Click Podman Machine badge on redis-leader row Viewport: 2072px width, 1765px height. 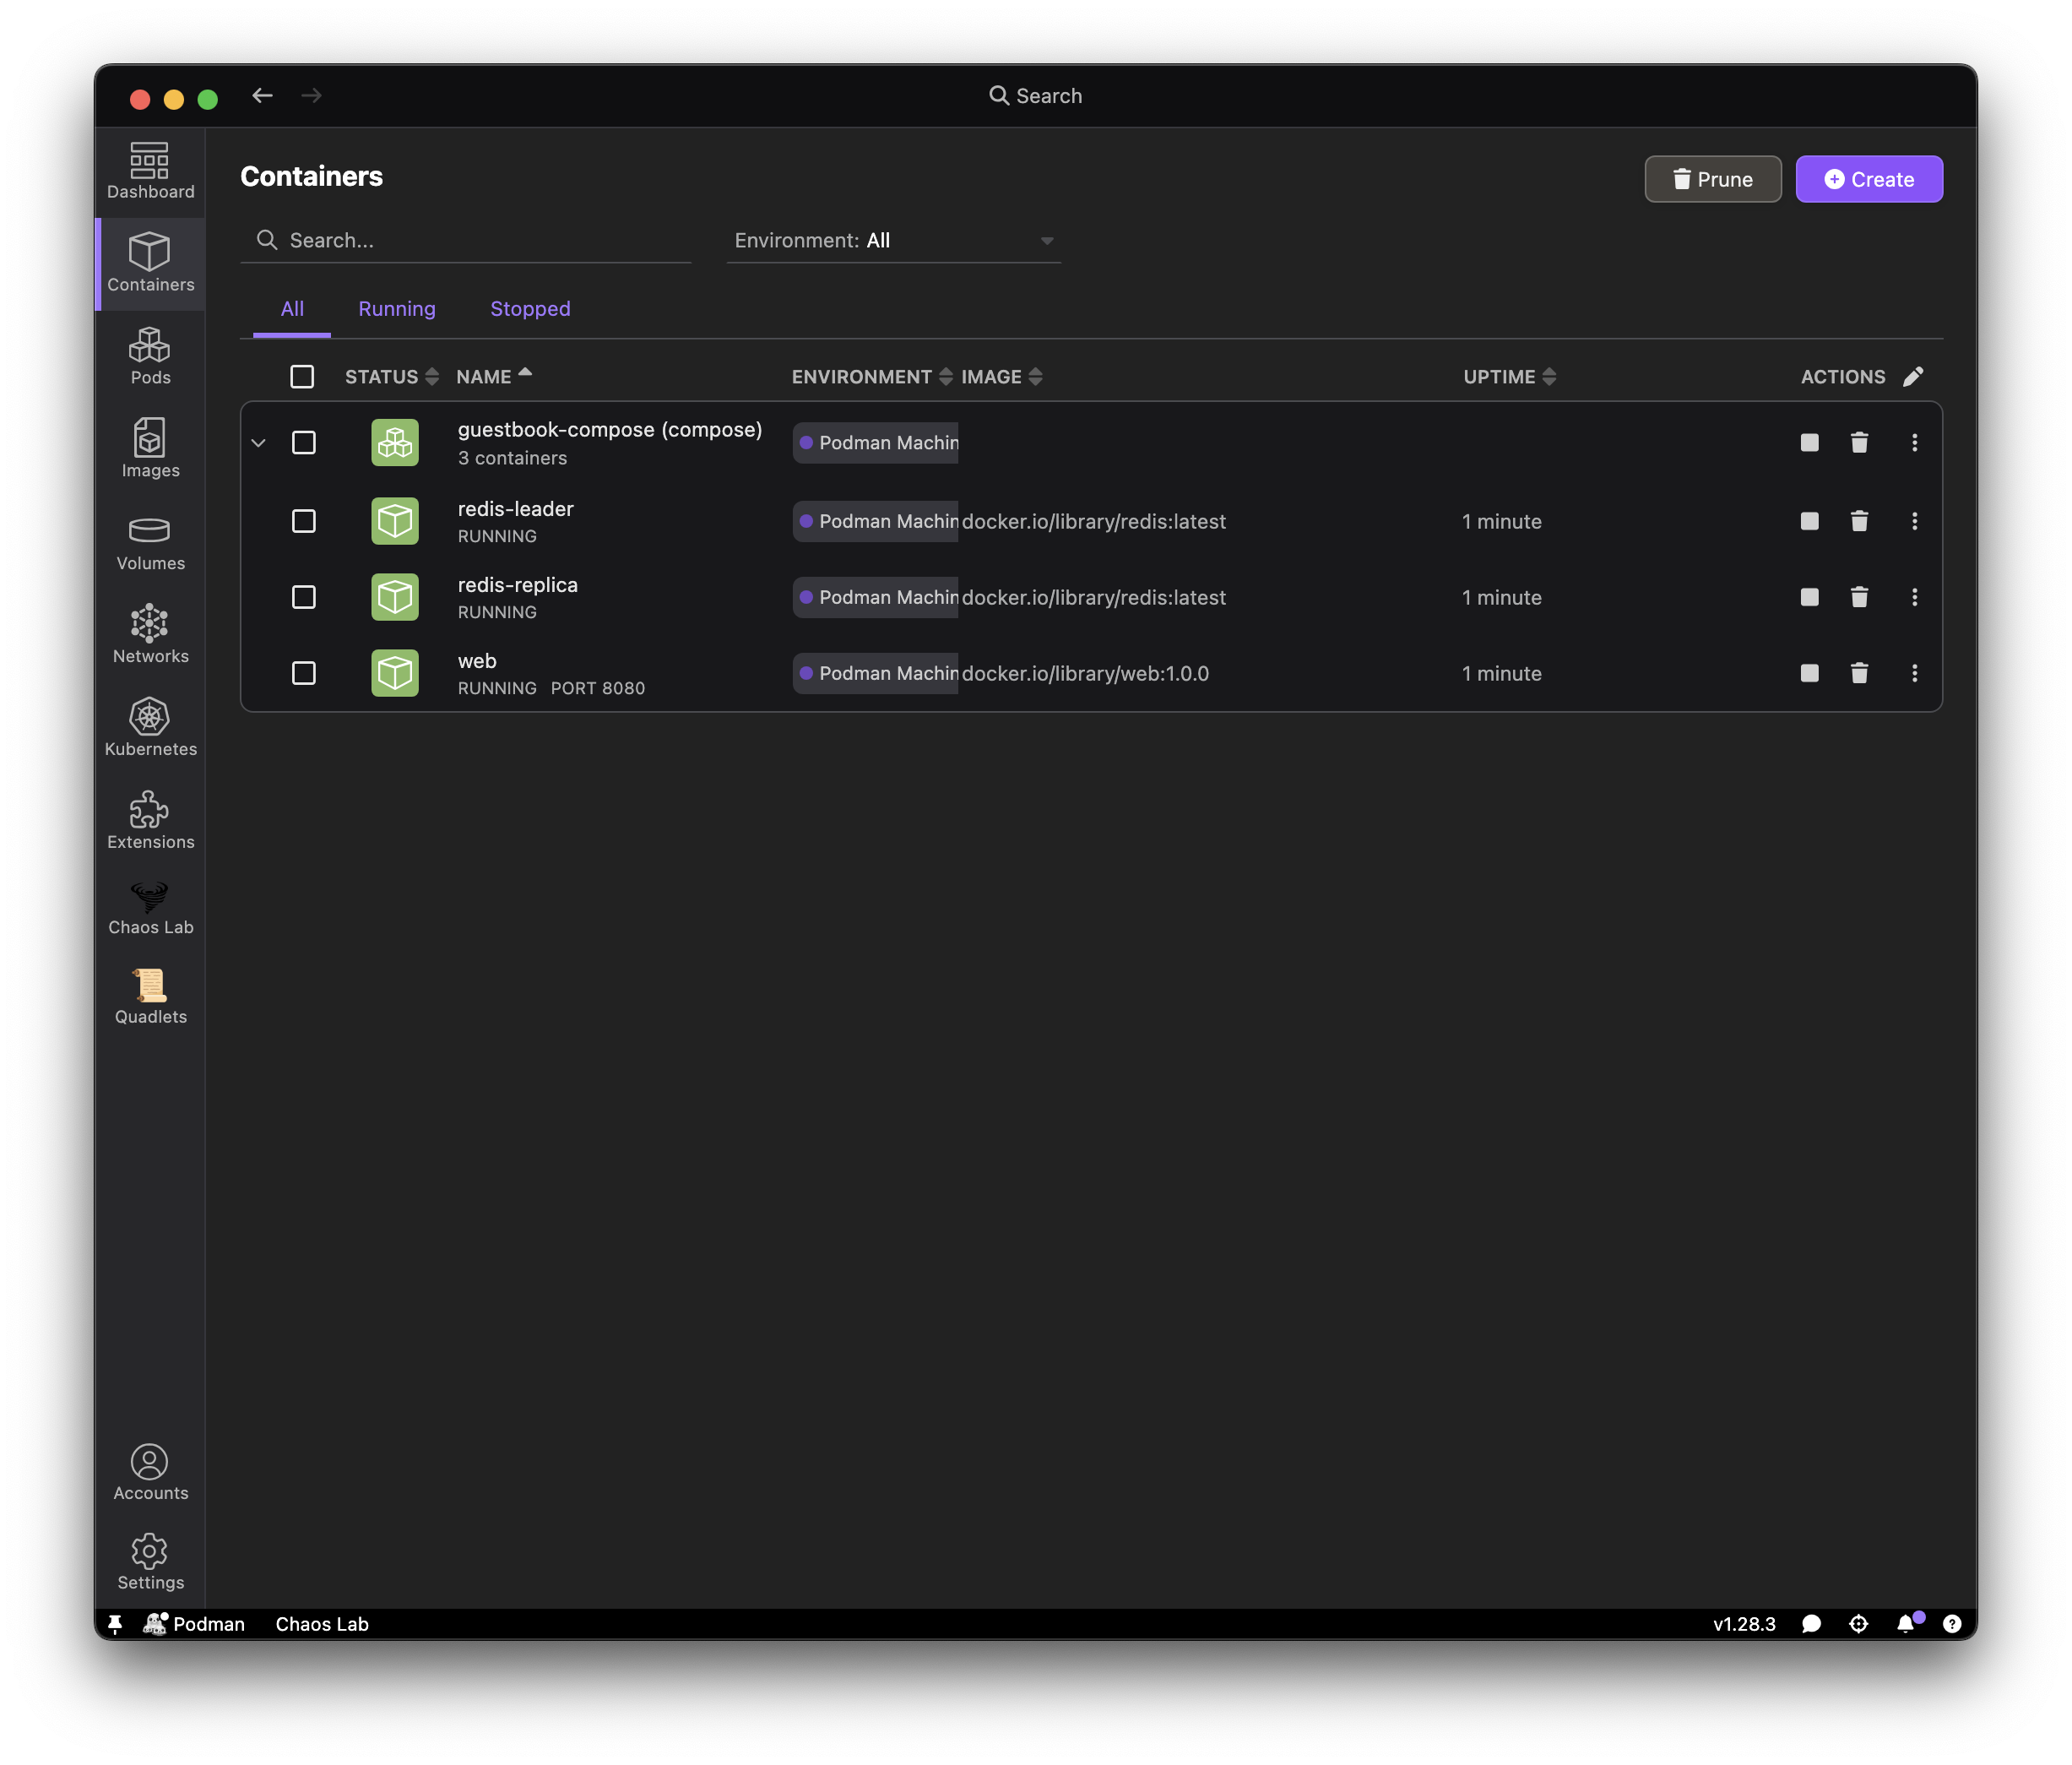click(x=876, y=521)
